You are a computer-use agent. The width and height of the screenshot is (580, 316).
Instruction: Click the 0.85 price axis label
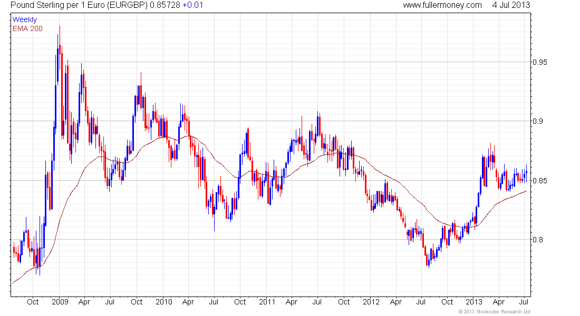pos(540,181)
